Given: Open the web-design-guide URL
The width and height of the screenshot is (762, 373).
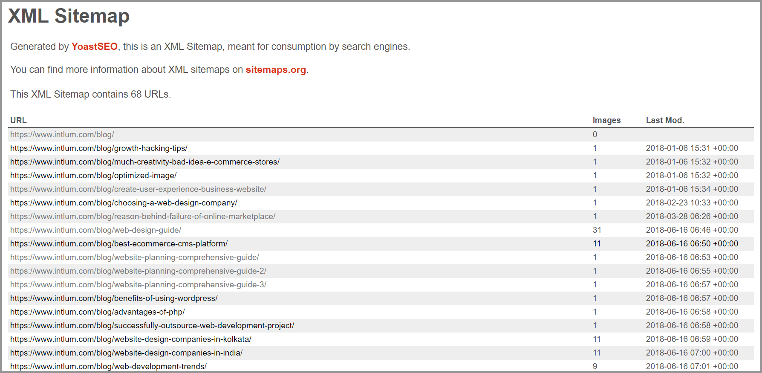Looking at the screenshot, I should 95,230.
